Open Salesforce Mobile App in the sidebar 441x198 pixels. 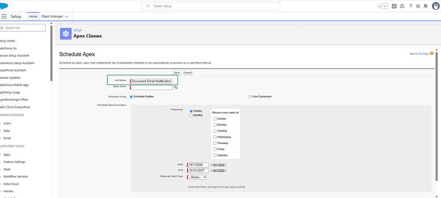14,85
